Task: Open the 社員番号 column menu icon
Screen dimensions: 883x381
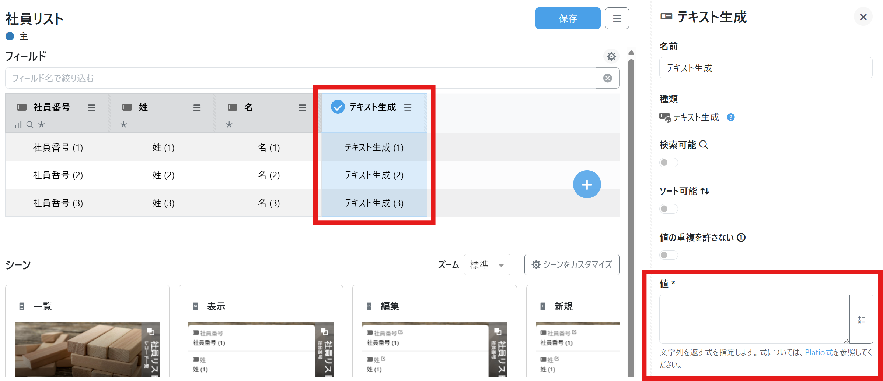Action: pyautogui.click(x=91, y=107)
